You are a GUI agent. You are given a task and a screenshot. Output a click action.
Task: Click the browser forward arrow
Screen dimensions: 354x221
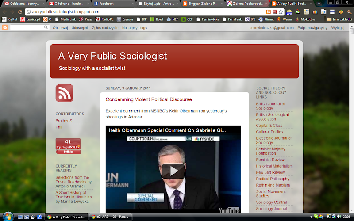click(x=12, y=12)
